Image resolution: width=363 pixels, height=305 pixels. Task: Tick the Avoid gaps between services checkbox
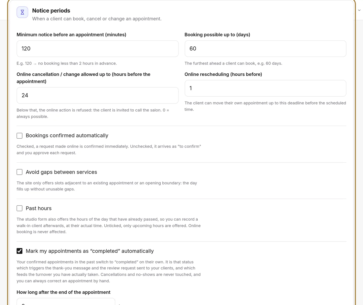point(19,172)
